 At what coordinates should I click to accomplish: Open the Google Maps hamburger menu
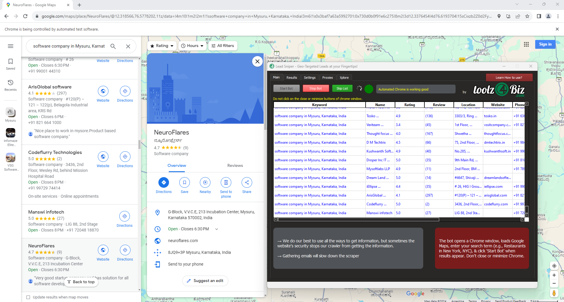coord(11,46)
